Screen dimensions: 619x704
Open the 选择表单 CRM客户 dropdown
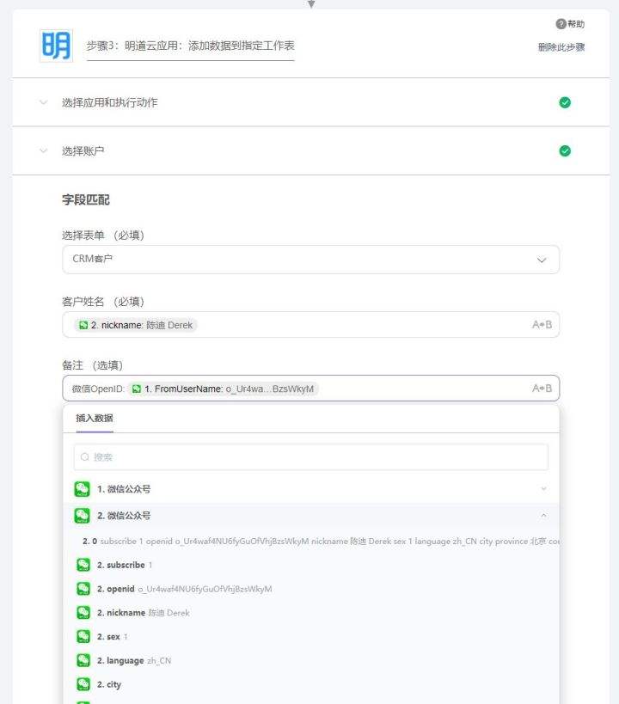click(x=310, y=259)
